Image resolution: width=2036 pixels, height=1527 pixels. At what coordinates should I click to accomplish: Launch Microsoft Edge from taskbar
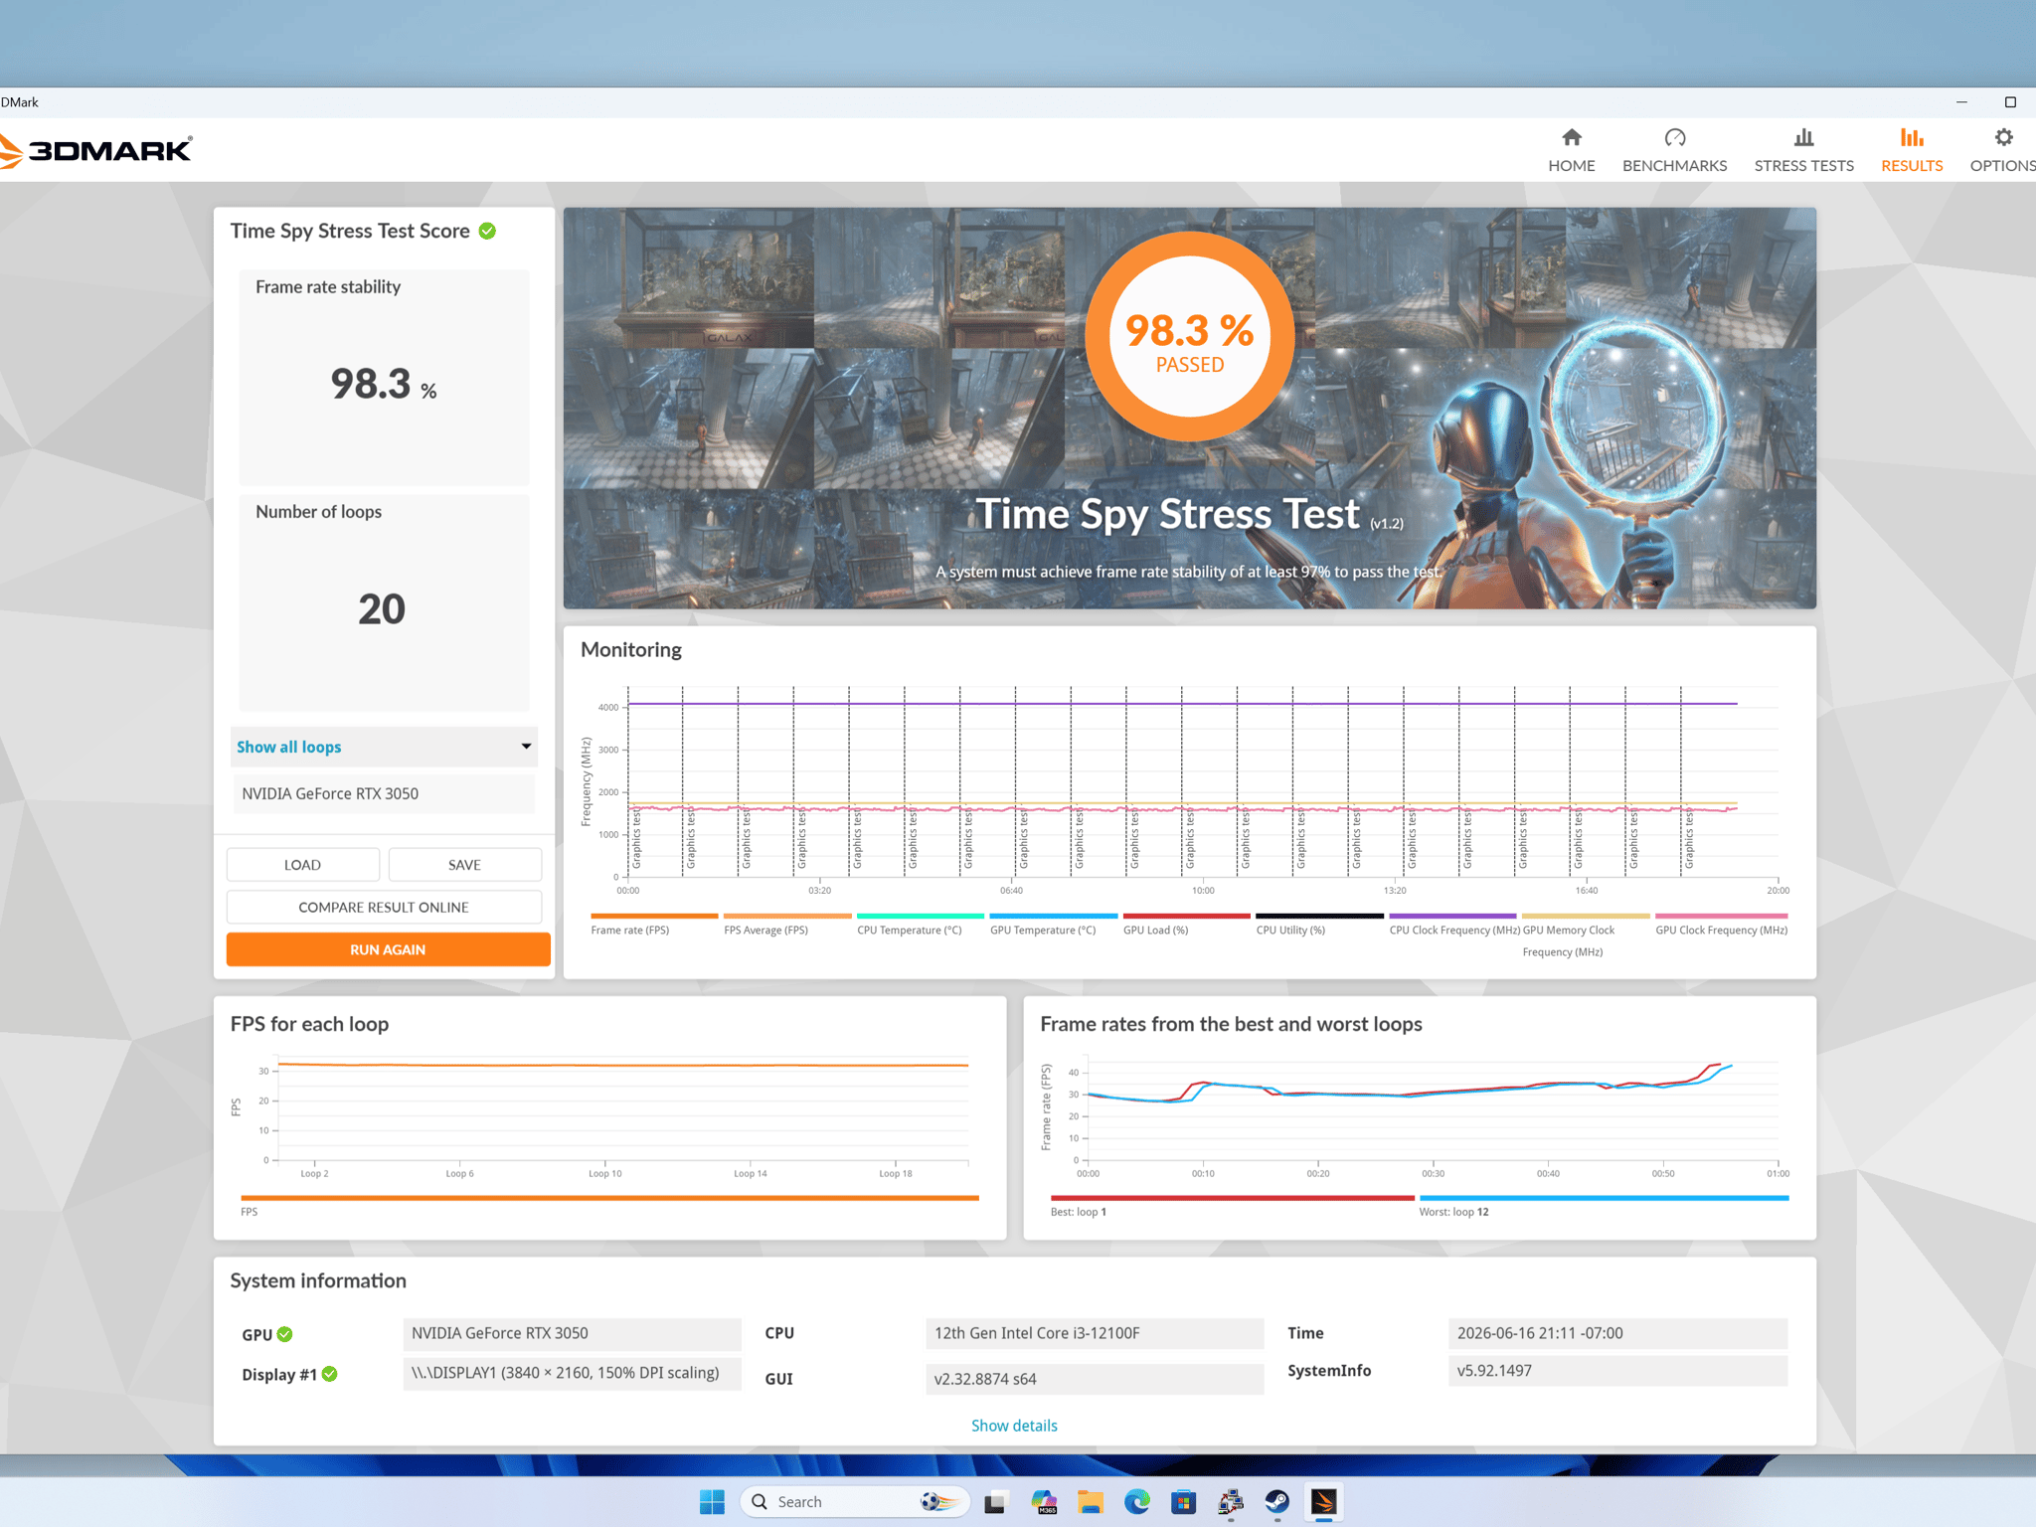tap(1136, 1502)
